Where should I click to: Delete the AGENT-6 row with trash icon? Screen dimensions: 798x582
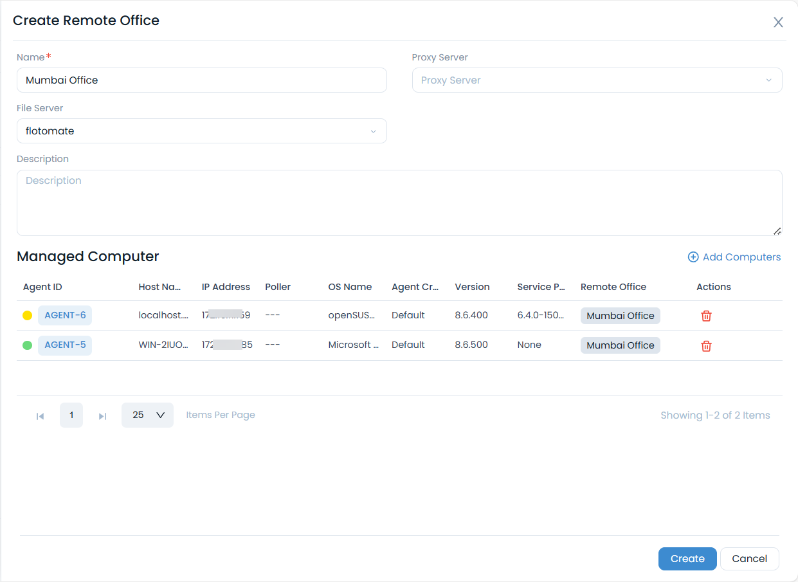(706, 316)
